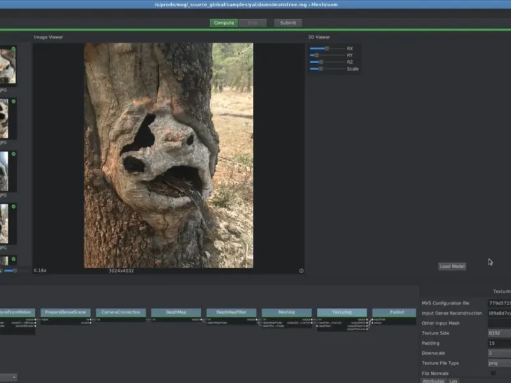Select the PrepareDenseScene node

click(65, 312)
